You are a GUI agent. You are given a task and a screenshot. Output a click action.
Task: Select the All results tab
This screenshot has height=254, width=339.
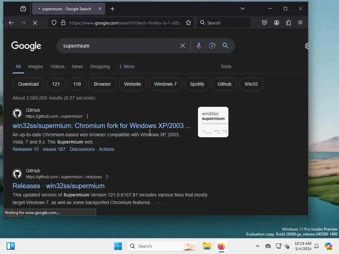[x=19, y=66]
